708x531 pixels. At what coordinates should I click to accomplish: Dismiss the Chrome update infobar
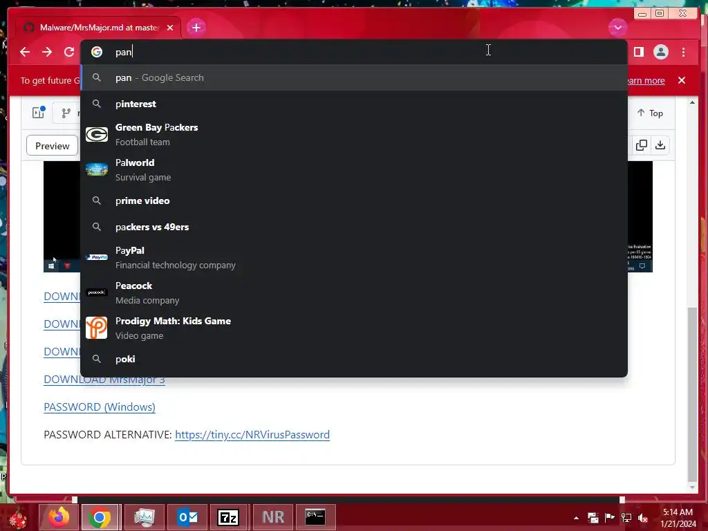(682, 80)
